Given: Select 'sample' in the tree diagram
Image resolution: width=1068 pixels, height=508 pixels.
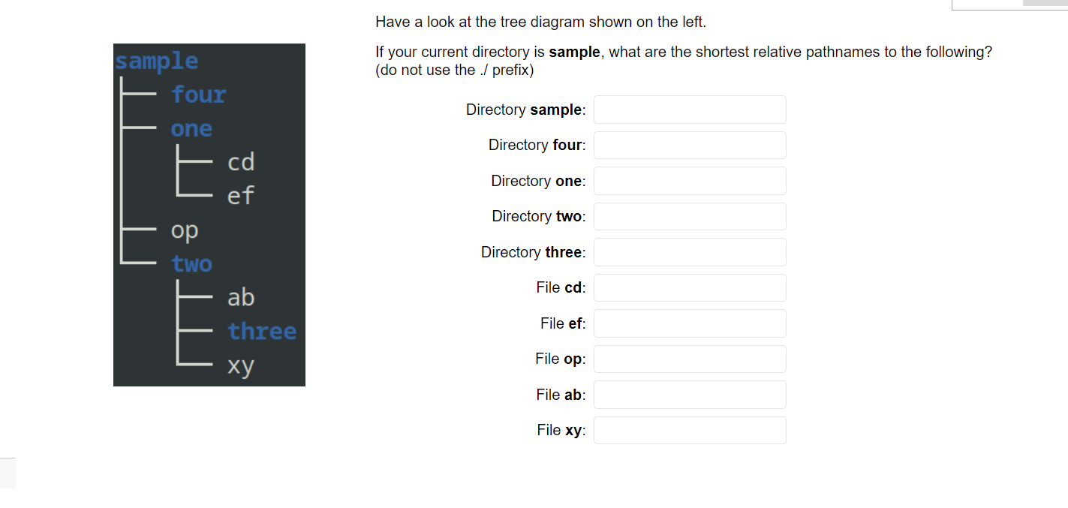Looking at the screenshot, I should tap(156, 61).
